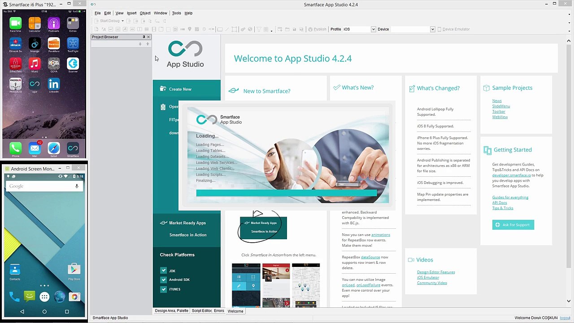Open Mail app in iOS dock
Screen dimensions: 574x323
click(x=35, y=148)
